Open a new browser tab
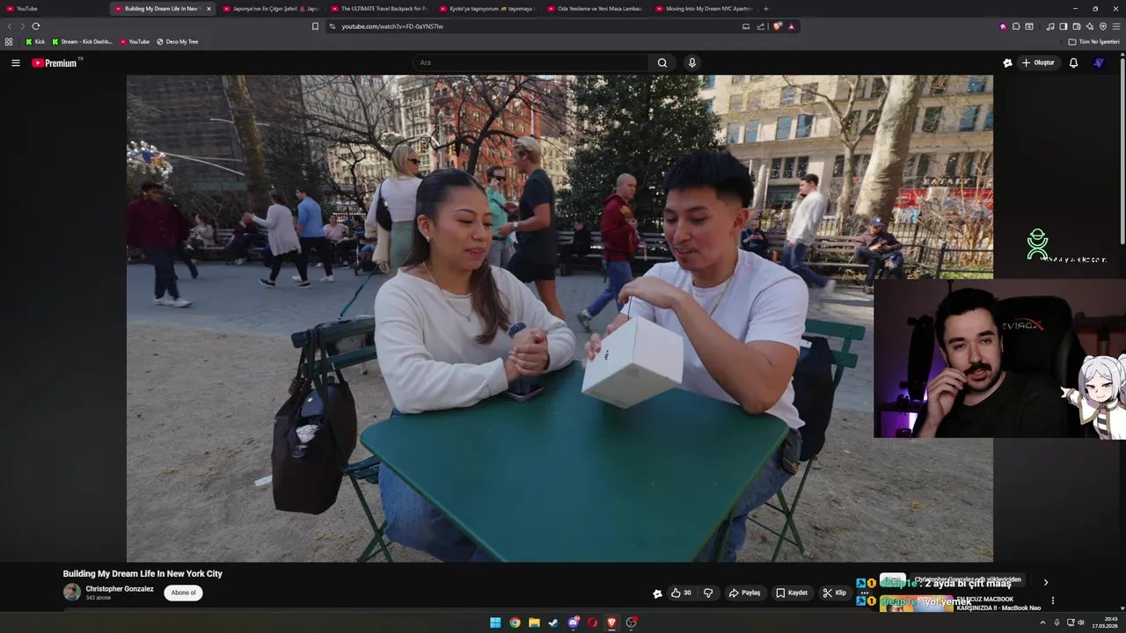1126x633 pixels. [x=766, y=9]
